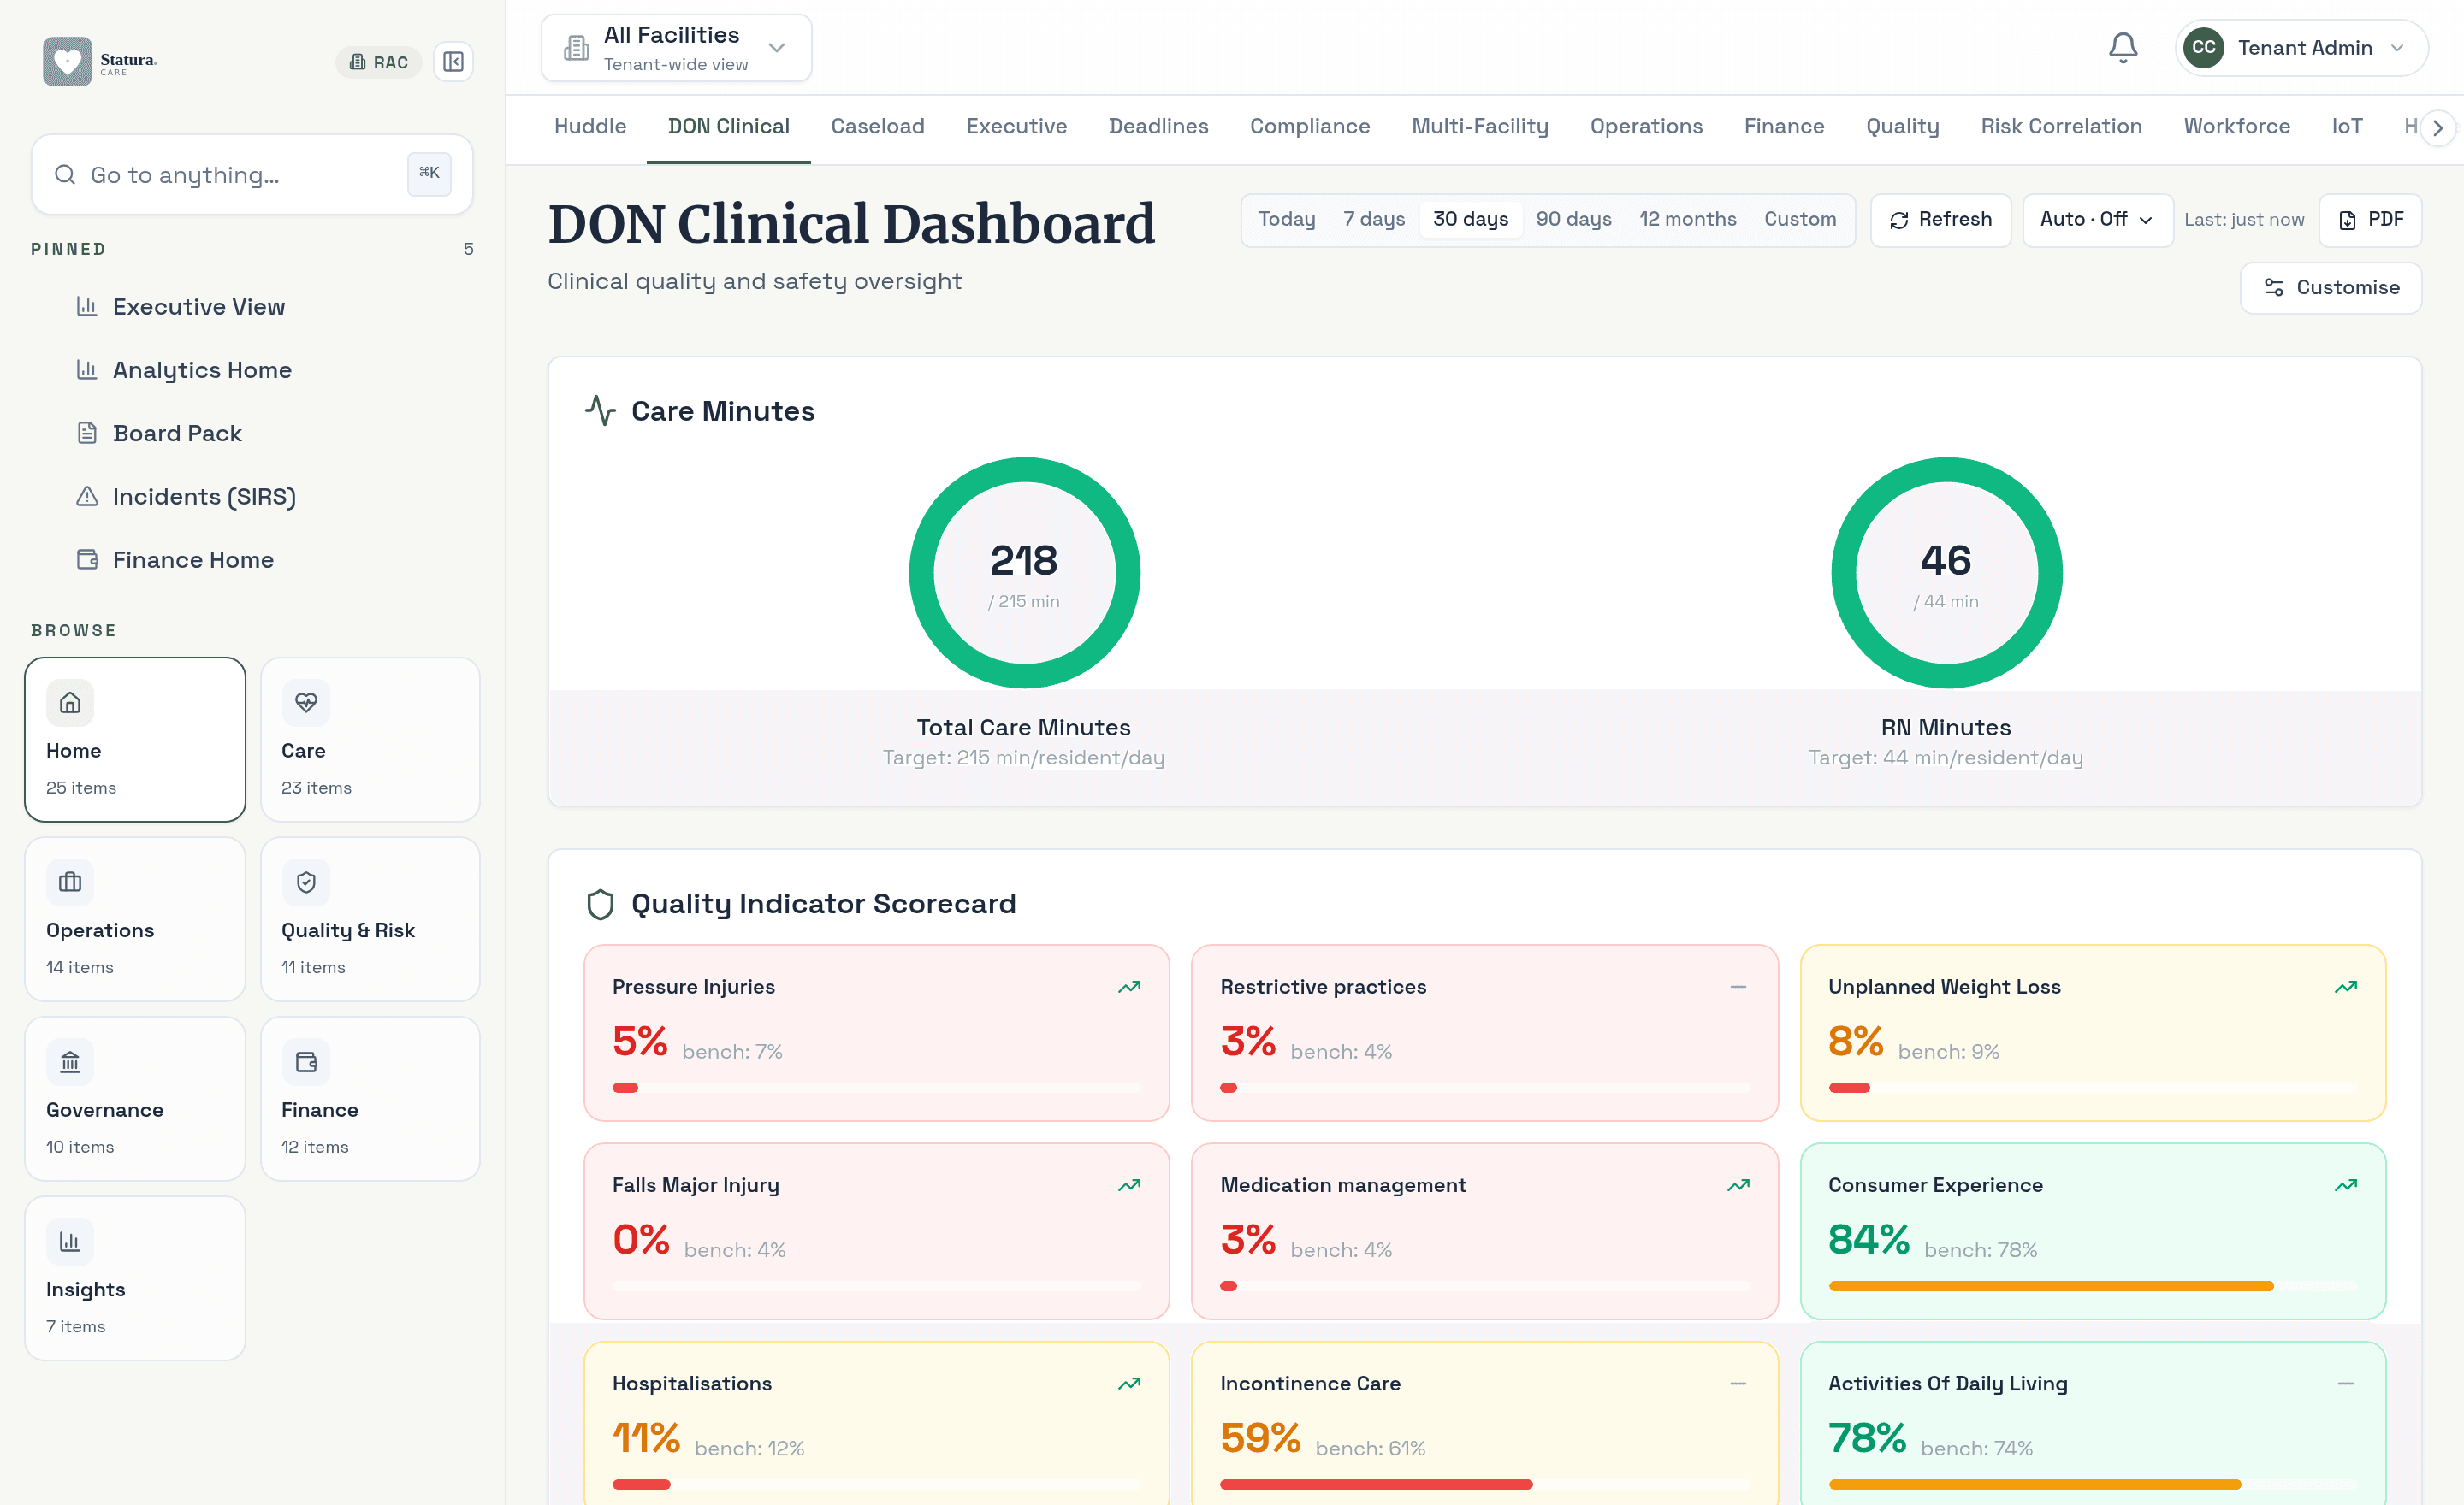Viewport: 2464px width, 1505px height.
Task: Click the Pressure Injuries trend arrow
Action: tap(1129, 986)
